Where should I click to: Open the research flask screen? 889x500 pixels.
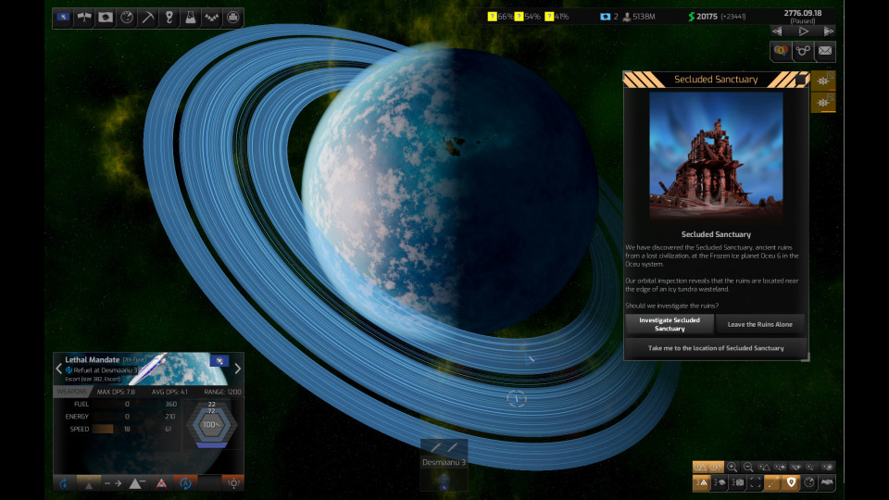191,17
